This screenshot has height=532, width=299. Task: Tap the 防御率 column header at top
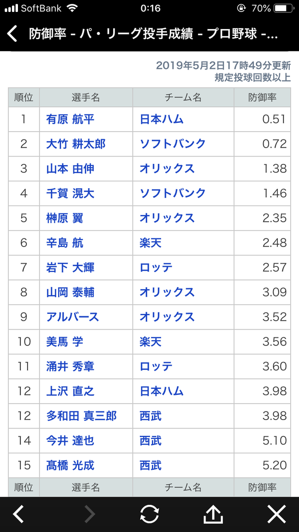pos(262,98)
